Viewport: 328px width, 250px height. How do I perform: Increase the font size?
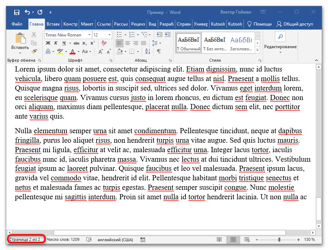click(x=101, y=51)
